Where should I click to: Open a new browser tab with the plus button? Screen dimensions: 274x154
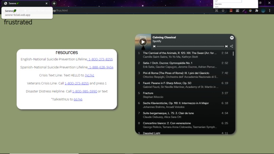54,3
